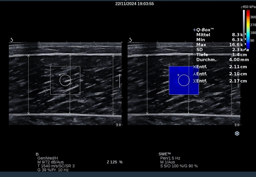Click the probe orientation marker on B-mode image
This screenshot has width=256, height=177.
coord(12,40)
